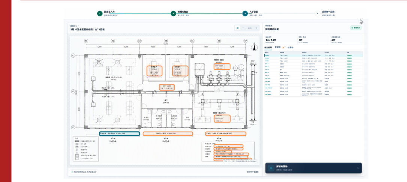Screen dimensions: 407x182
Task: Click the icon on the 解析を開始 button
Action: [271, 168]
